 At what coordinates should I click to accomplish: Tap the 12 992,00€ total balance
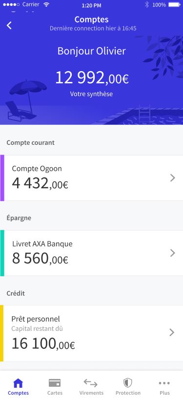point(92,78)
